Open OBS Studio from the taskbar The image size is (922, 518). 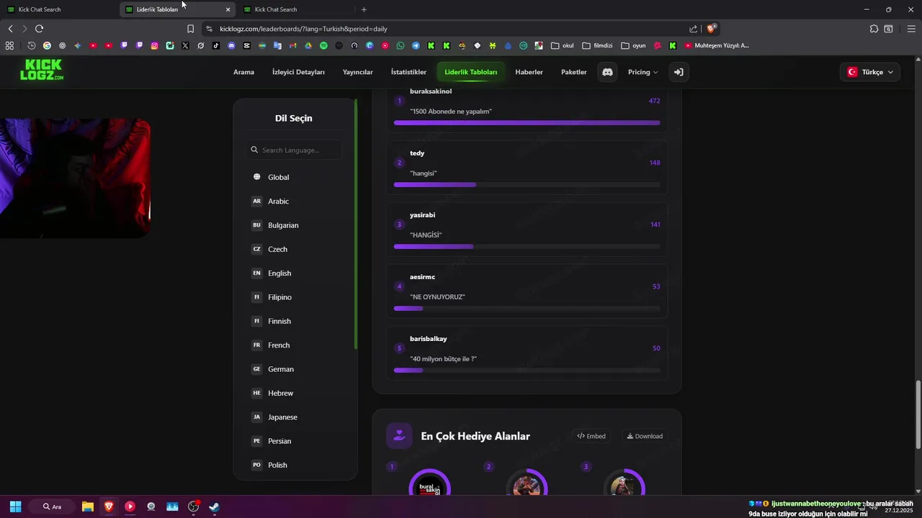(193, 506)
